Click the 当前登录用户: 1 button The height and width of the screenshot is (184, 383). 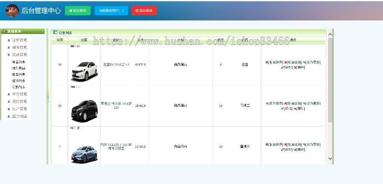tap(111, 11)
